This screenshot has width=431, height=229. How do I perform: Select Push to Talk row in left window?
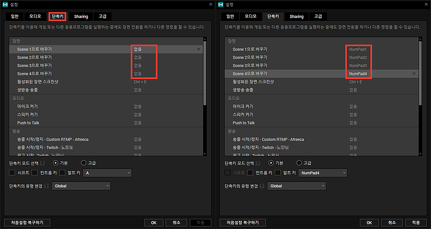click(x=106, y=123)
